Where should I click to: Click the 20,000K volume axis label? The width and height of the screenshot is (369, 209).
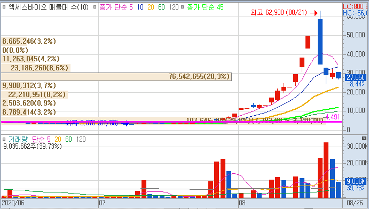[x=357, y=163]
